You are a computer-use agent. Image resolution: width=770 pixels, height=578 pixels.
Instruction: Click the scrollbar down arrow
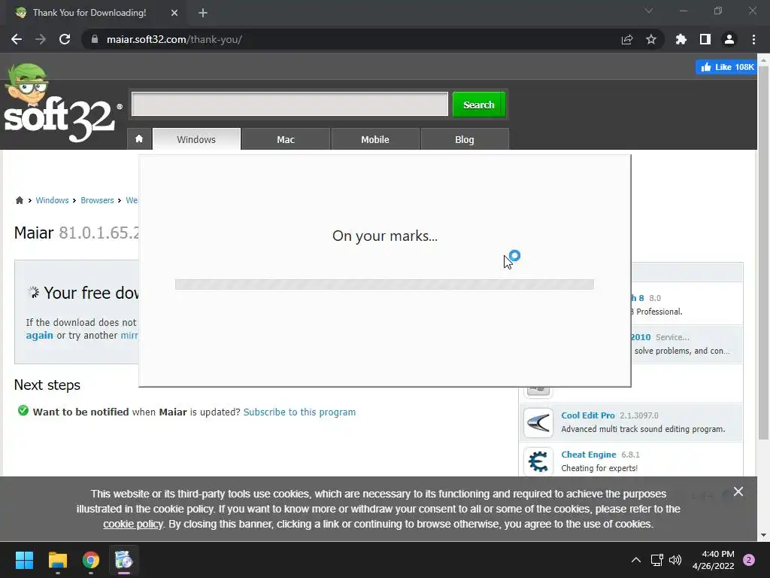[x=763, y=535]
